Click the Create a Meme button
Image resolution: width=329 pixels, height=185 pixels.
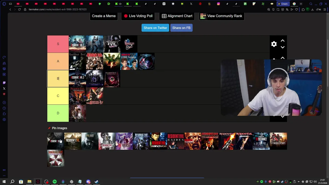pos(104,16)
